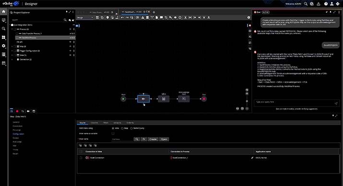
Task: Open the Output step section
Action: click(x=16, y=138)
